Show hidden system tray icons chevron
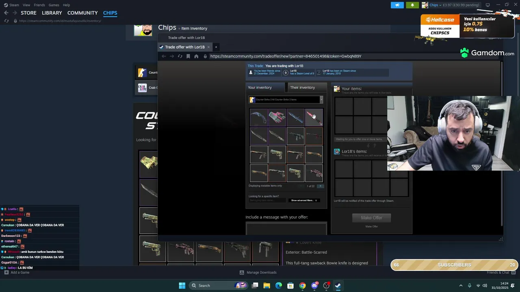 click(461, 286)
